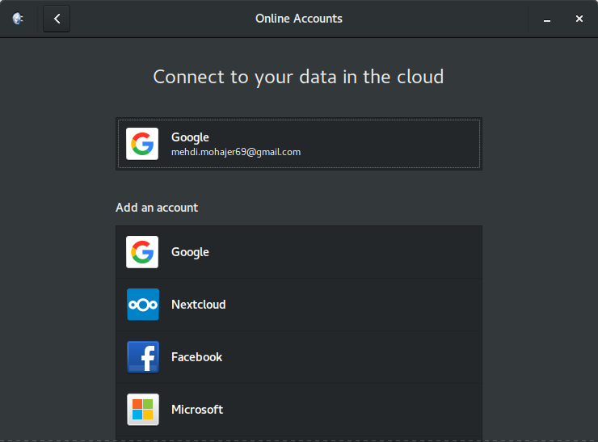The height and width of the screenshot is (442, 598).
Task: Click the Nextcloud icon
Action: pyautogui.click(x=143, y=305)
